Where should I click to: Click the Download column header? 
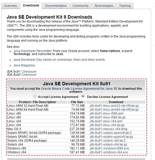click(x=116, y=102)
